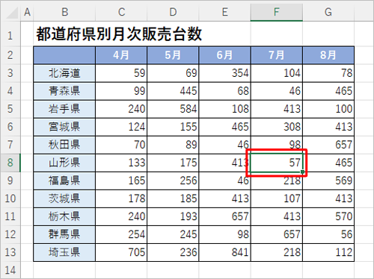Click 山形県 April value 133
The height and width of the screenshot is (279, 374).
121,163
